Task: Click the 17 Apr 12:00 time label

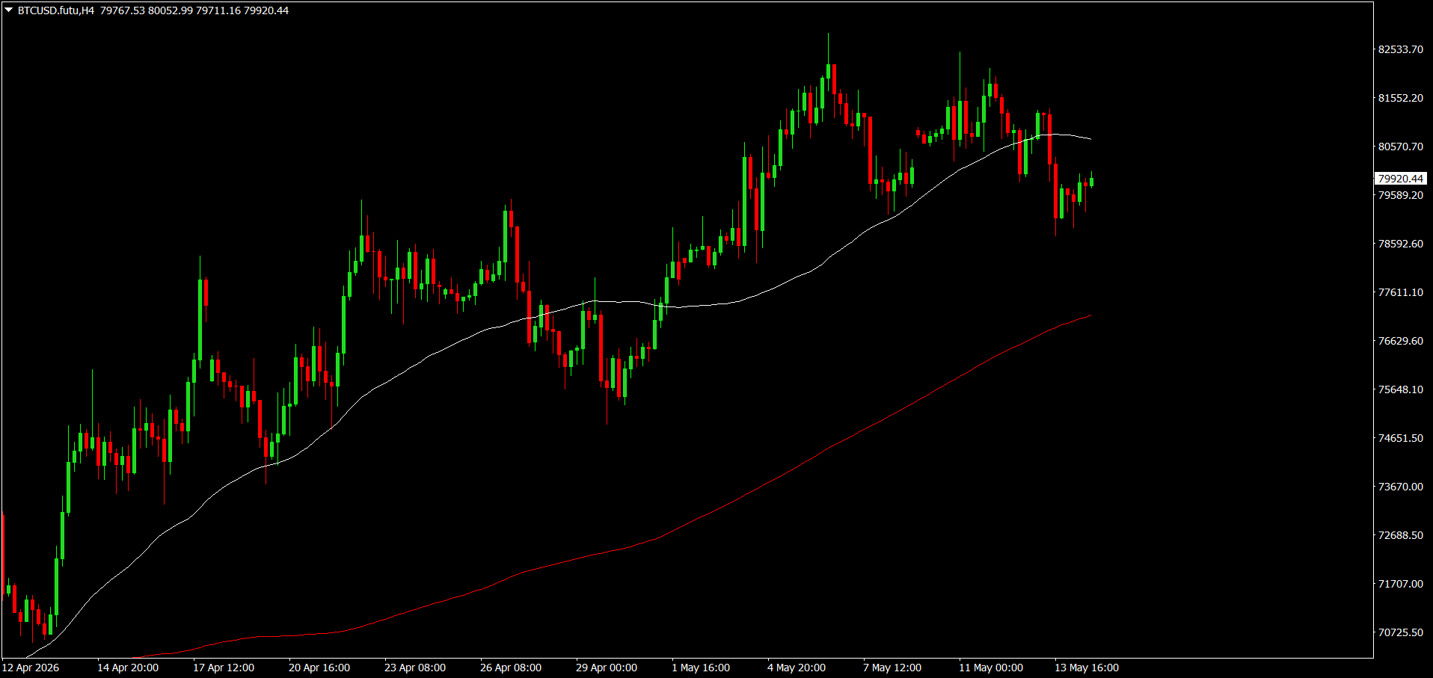Action: point(224,668)
